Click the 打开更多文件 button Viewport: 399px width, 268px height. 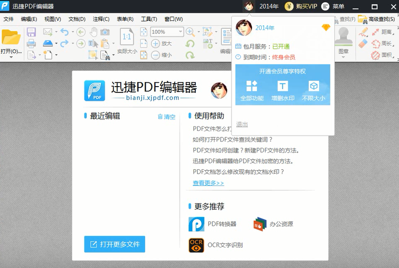pos(115,244)
